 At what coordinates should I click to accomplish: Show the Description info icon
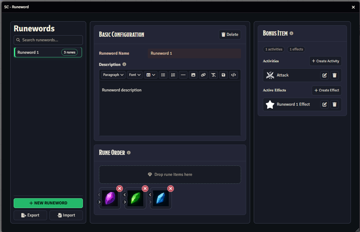[124, 64]
